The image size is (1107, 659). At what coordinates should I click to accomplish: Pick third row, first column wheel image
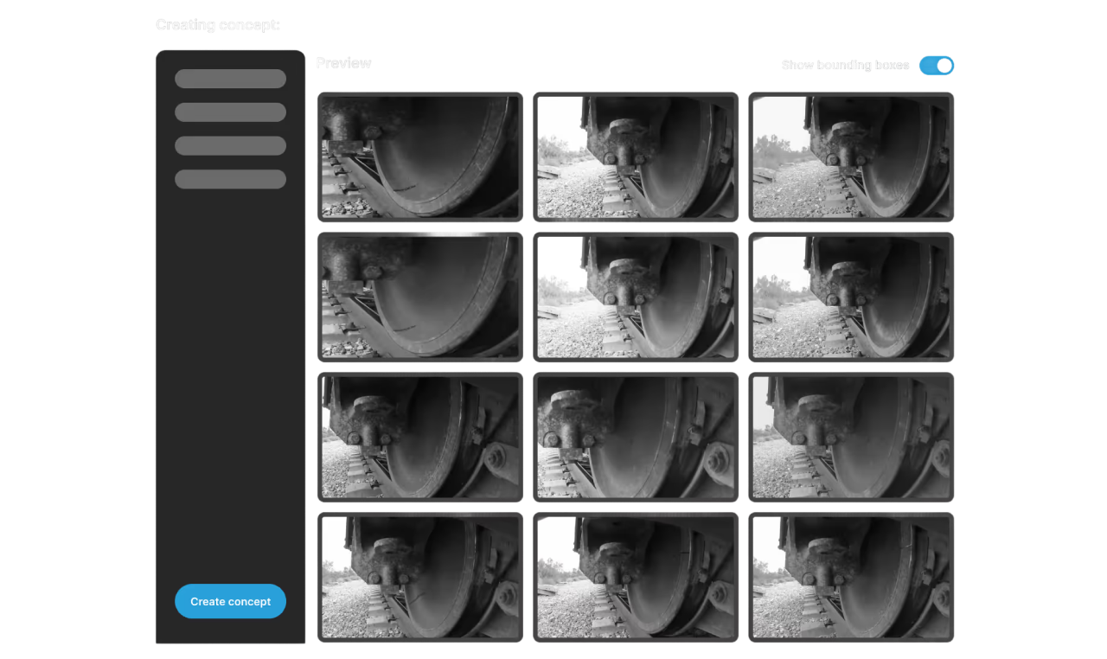[x=420, y=437]
